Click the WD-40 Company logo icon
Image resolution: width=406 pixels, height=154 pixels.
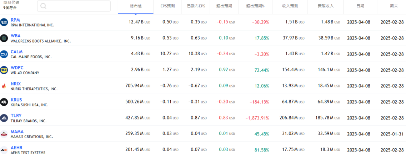4,70
